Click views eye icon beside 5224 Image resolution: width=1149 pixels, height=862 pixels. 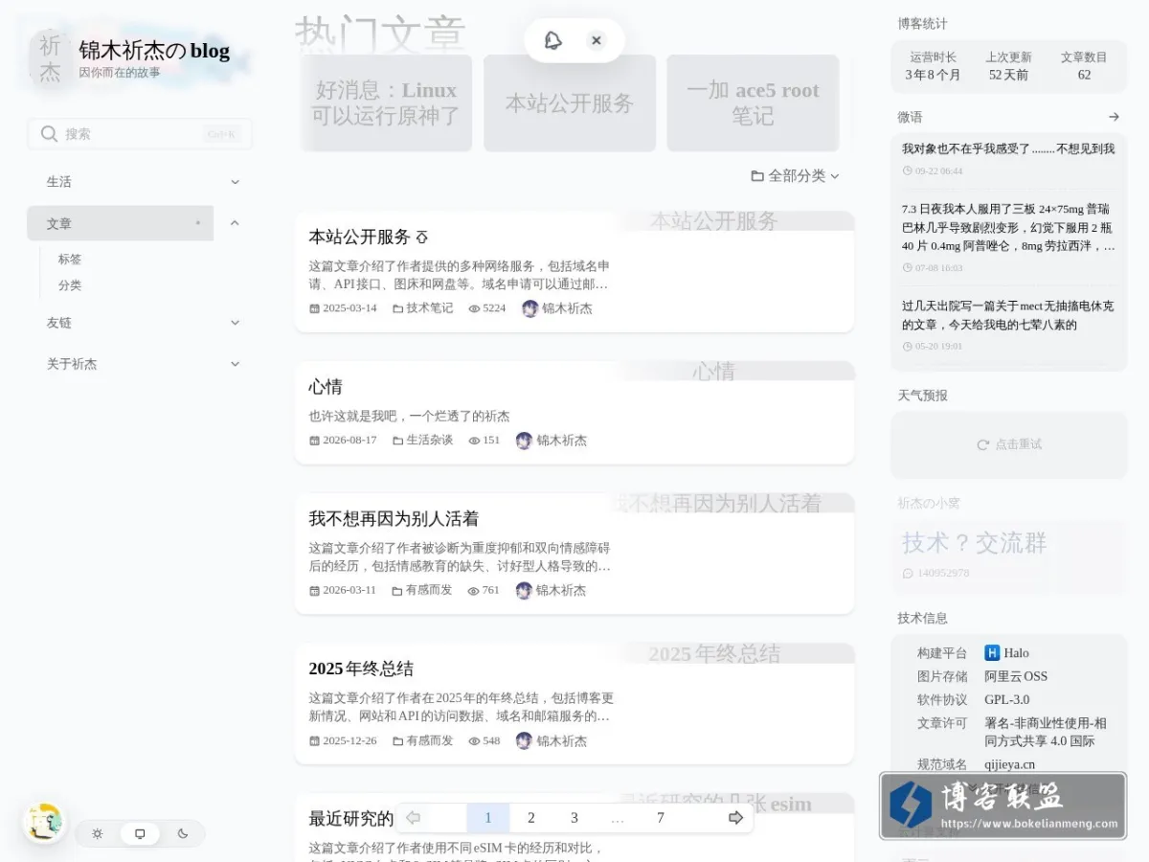coord(474,308)
